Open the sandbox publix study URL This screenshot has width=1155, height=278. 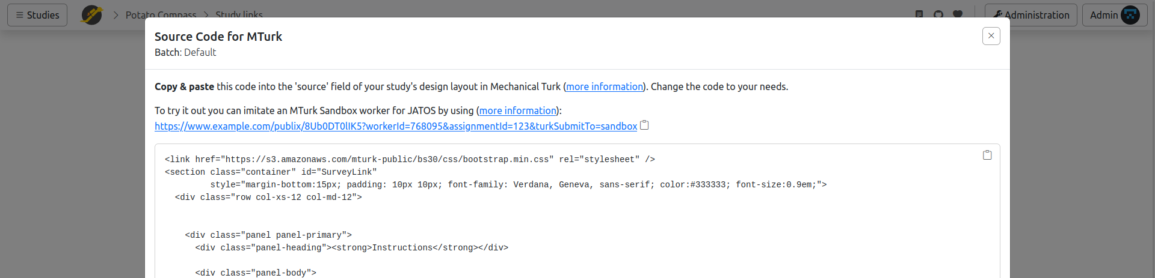[396, 126]
